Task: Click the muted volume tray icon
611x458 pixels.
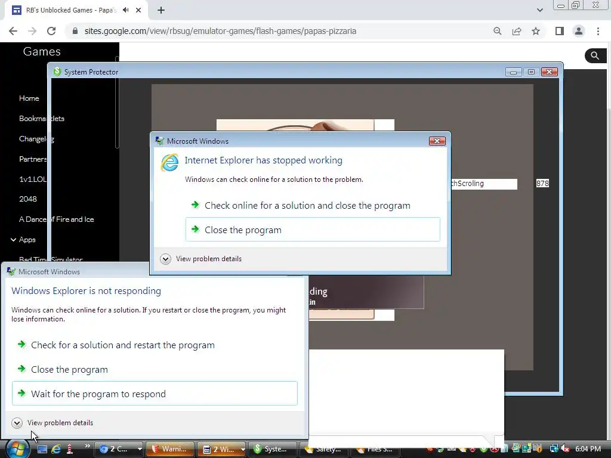Action: [565, 449]
